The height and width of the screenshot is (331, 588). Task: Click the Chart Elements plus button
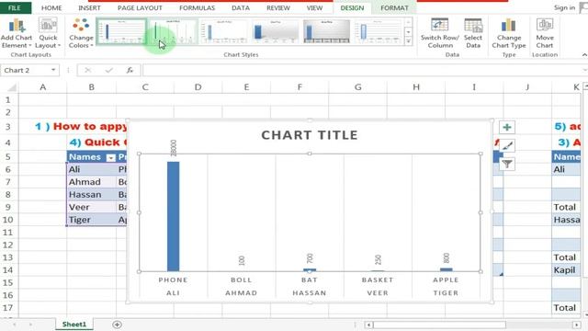pyautogui.click(x=507, y=127)
